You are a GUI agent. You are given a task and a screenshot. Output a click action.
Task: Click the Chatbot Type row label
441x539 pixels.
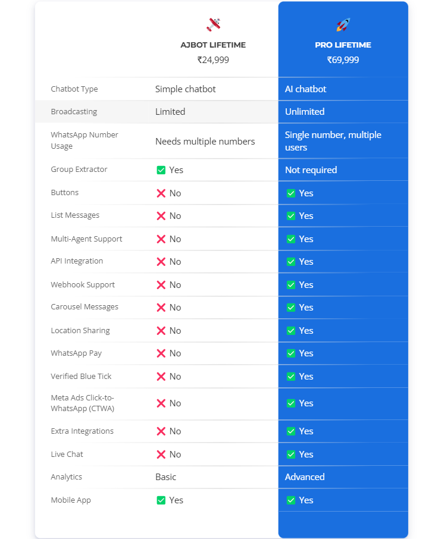pyautogui.click(x=74, y=89)
